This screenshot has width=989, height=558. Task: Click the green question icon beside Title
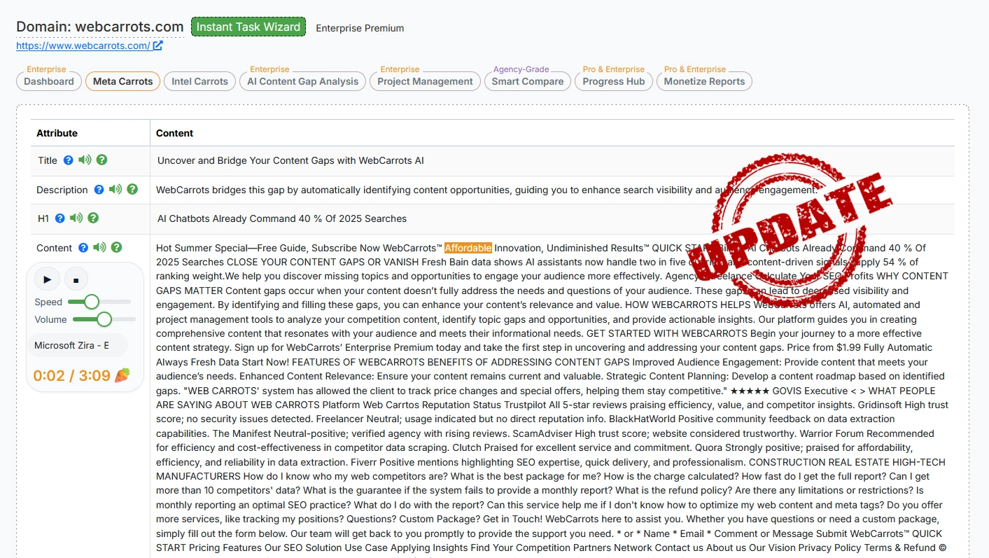[101, 160]
